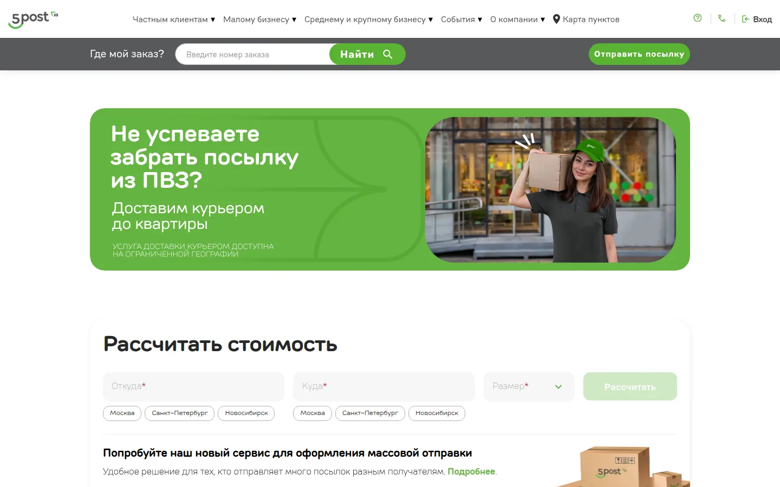Expand the События menu
The height and width of the screenshot is (487, 780).
461,19
